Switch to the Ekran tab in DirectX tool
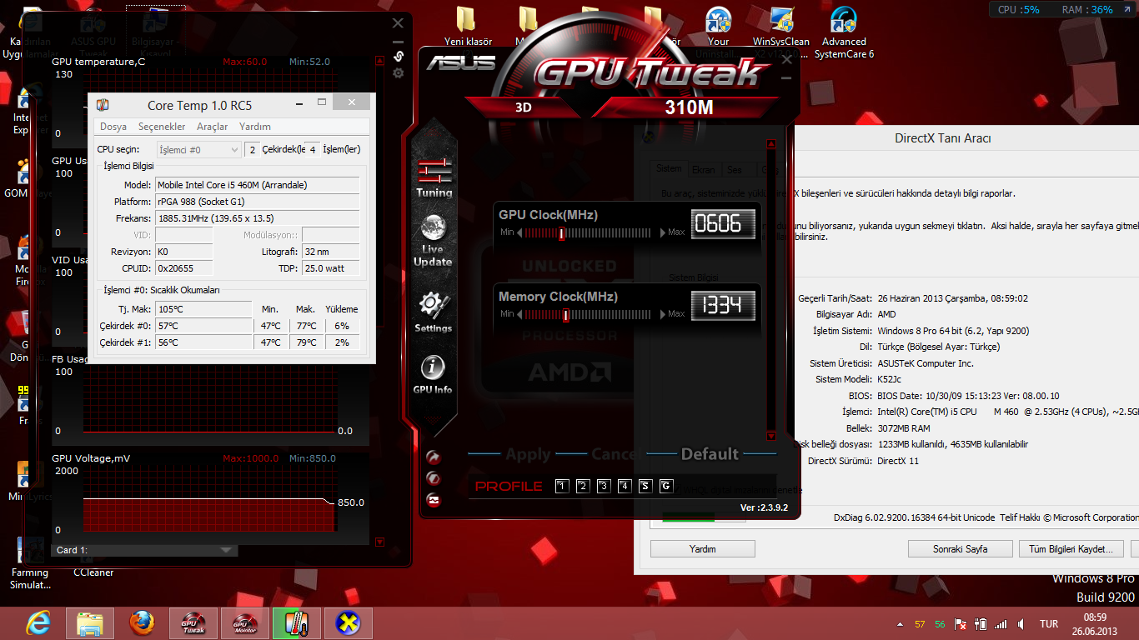Screen dimensions: 1139x640 (704, 169)
